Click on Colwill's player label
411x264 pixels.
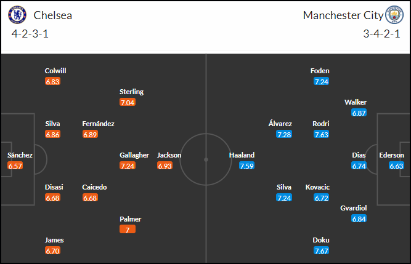click(55, 71)
